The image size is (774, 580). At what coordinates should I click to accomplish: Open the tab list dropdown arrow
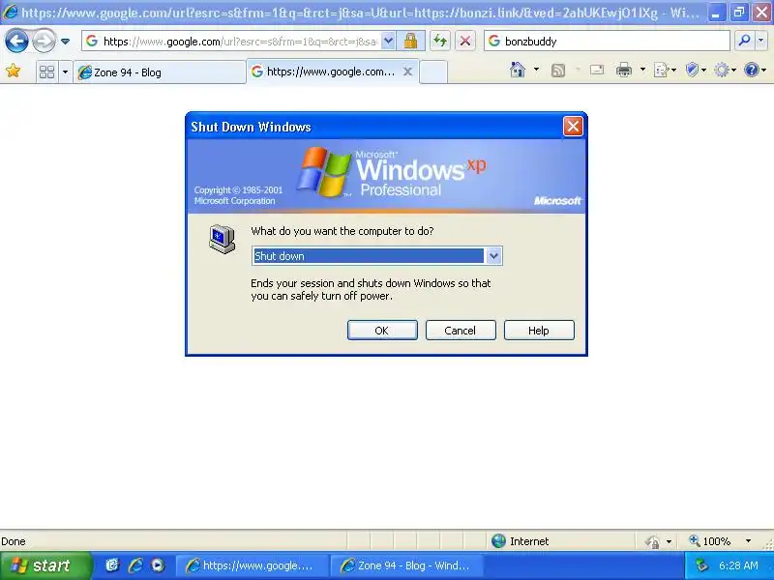click(65, 72)
